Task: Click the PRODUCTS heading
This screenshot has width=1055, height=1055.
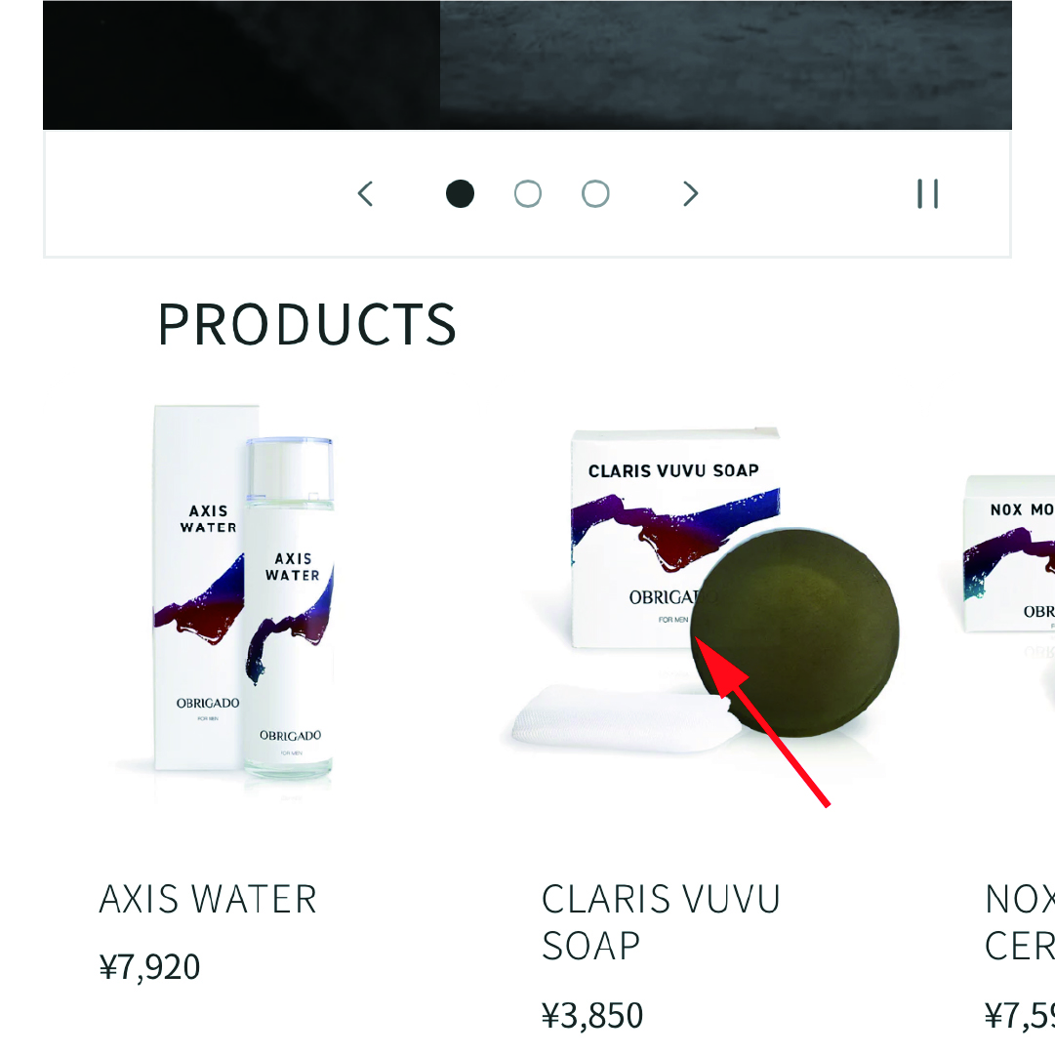Action: (x=307, y=324)
